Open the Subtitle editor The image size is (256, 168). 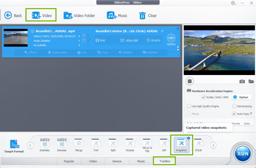tap(150, 52)
